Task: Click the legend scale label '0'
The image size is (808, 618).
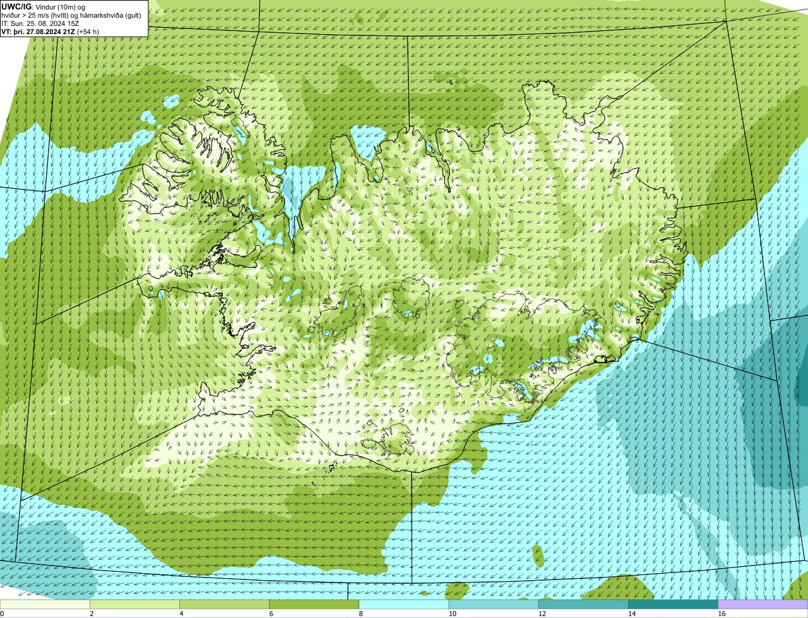Action: (x=2, y=614)
